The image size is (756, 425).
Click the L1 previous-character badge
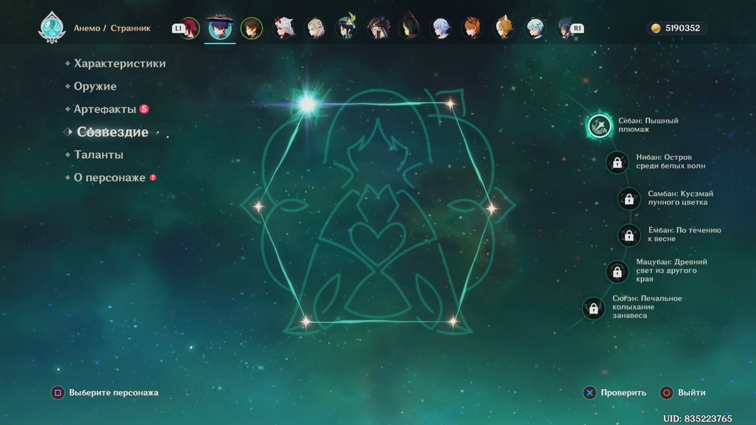178,28
